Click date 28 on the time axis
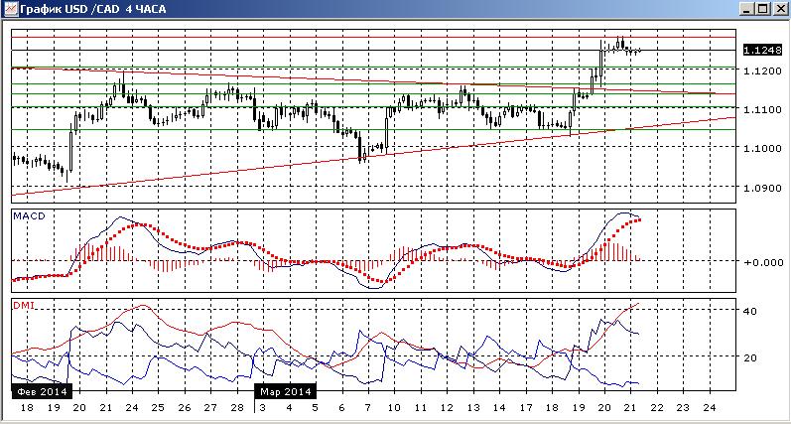This screenshot has height=424, width=791. click(237, 408)
